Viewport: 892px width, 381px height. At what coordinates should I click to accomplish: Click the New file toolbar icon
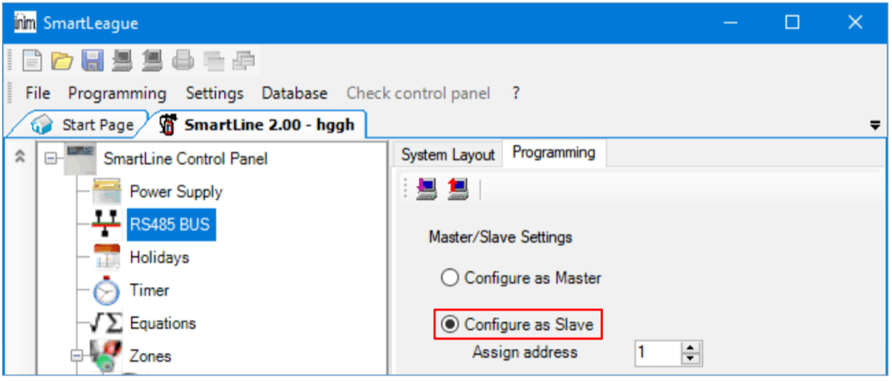[x=32, y=60]
